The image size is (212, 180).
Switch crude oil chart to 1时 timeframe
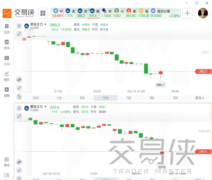click(129, 98)
